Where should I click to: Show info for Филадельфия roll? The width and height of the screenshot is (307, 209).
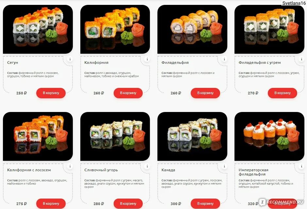pos(224,59)
